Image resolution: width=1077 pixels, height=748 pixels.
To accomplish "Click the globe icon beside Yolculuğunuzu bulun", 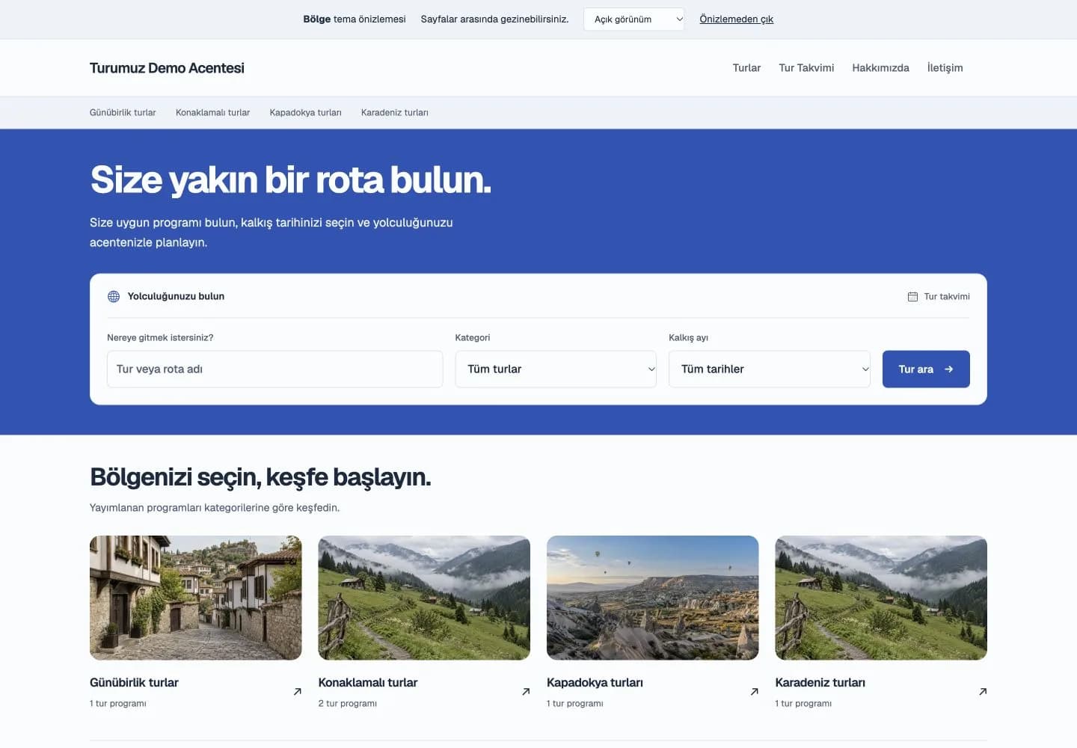I will coord(114,297).
